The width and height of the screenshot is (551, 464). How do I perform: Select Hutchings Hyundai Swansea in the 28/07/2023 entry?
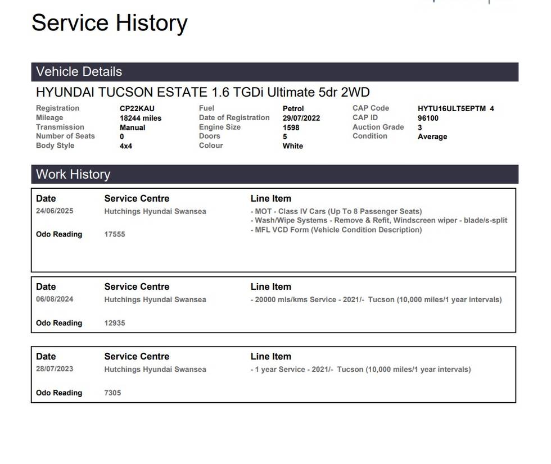pyautogui.click(x=155, y=369)
